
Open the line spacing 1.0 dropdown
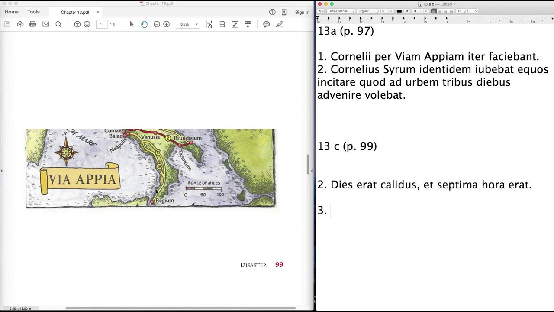462,11
